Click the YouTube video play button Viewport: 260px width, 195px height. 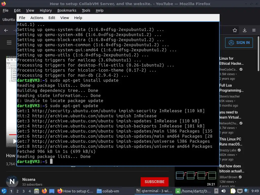click(x=14, y=141)
